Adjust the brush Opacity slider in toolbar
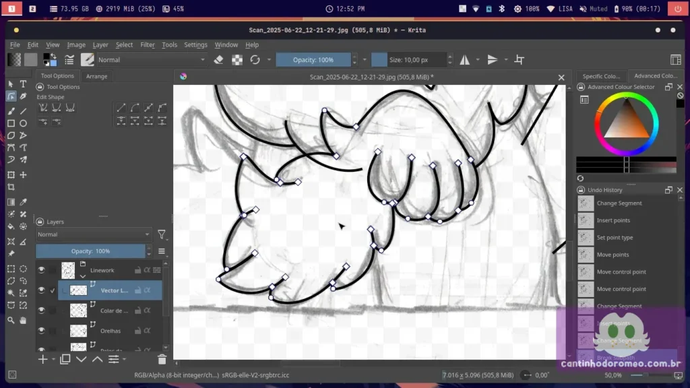Viewport: 690px width, 388px height. (313, 60)
